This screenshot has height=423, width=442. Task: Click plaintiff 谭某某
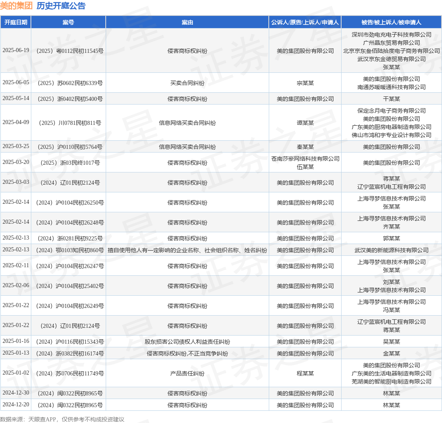305,123
